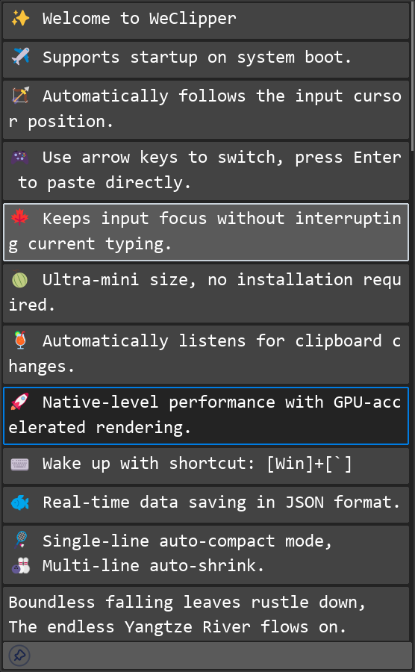
Task: Select the 'Boundless falling leaves' poem entry
Action: pyautogui.click(x=206, y=615)
